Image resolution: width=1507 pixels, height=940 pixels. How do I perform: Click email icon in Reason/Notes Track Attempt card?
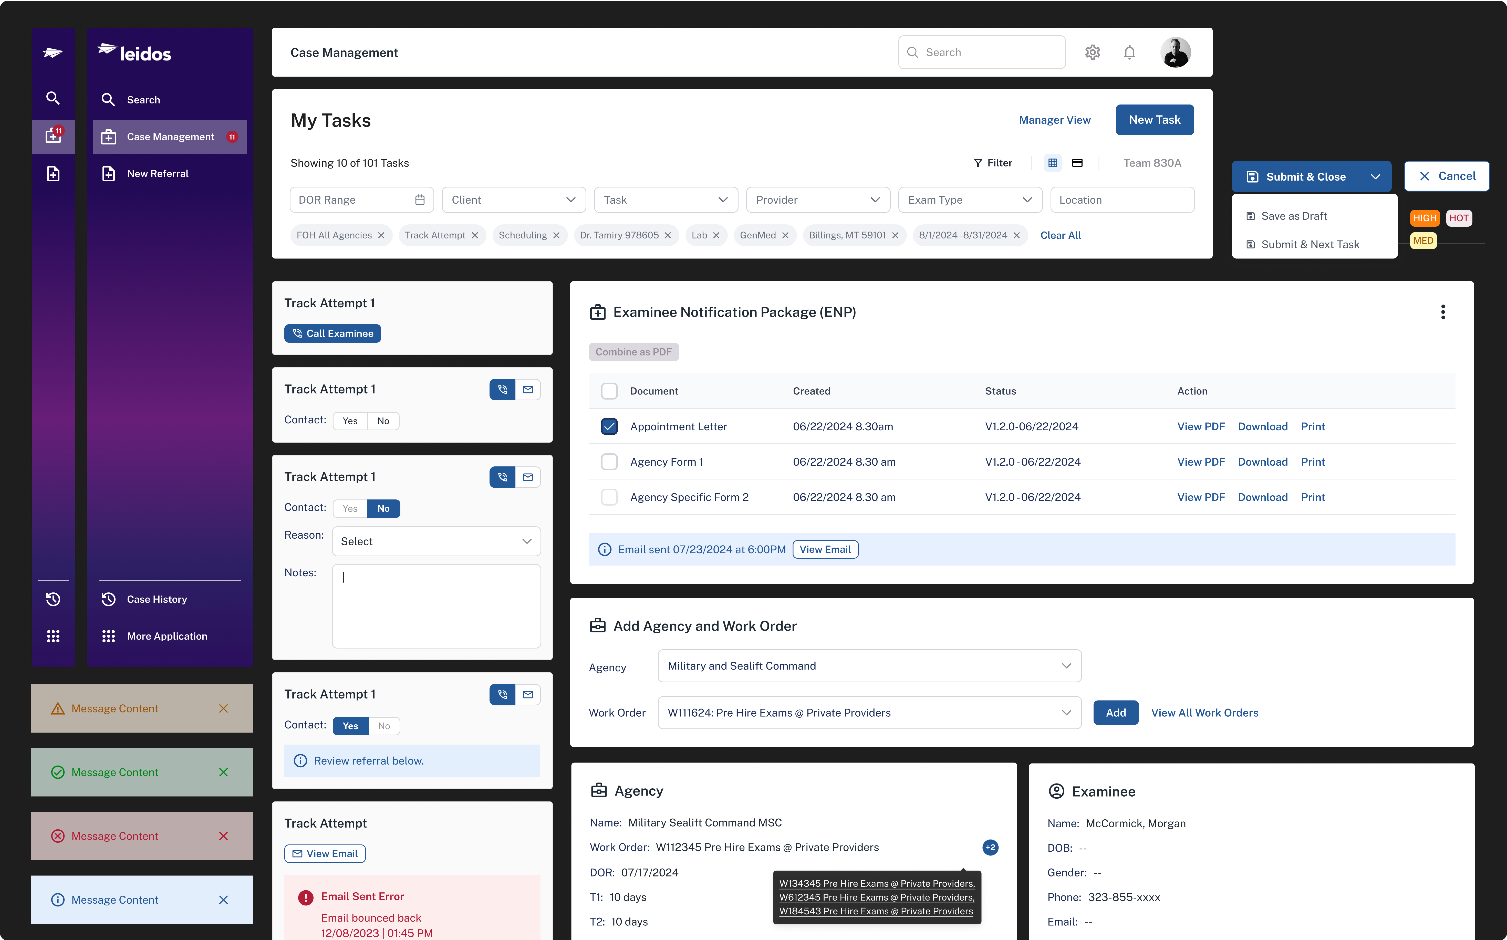528,477
